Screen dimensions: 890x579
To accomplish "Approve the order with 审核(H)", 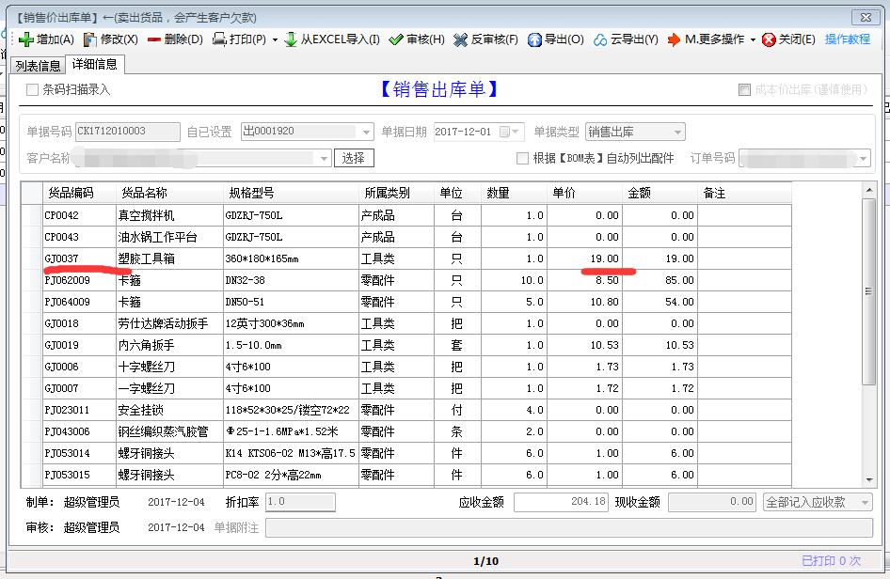I will (x=397, y=39).
